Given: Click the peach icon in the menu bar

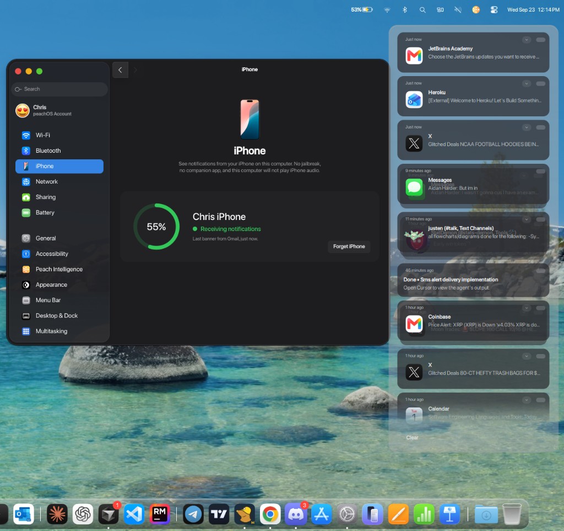Looking at the screenshot, I should [476, 10].
